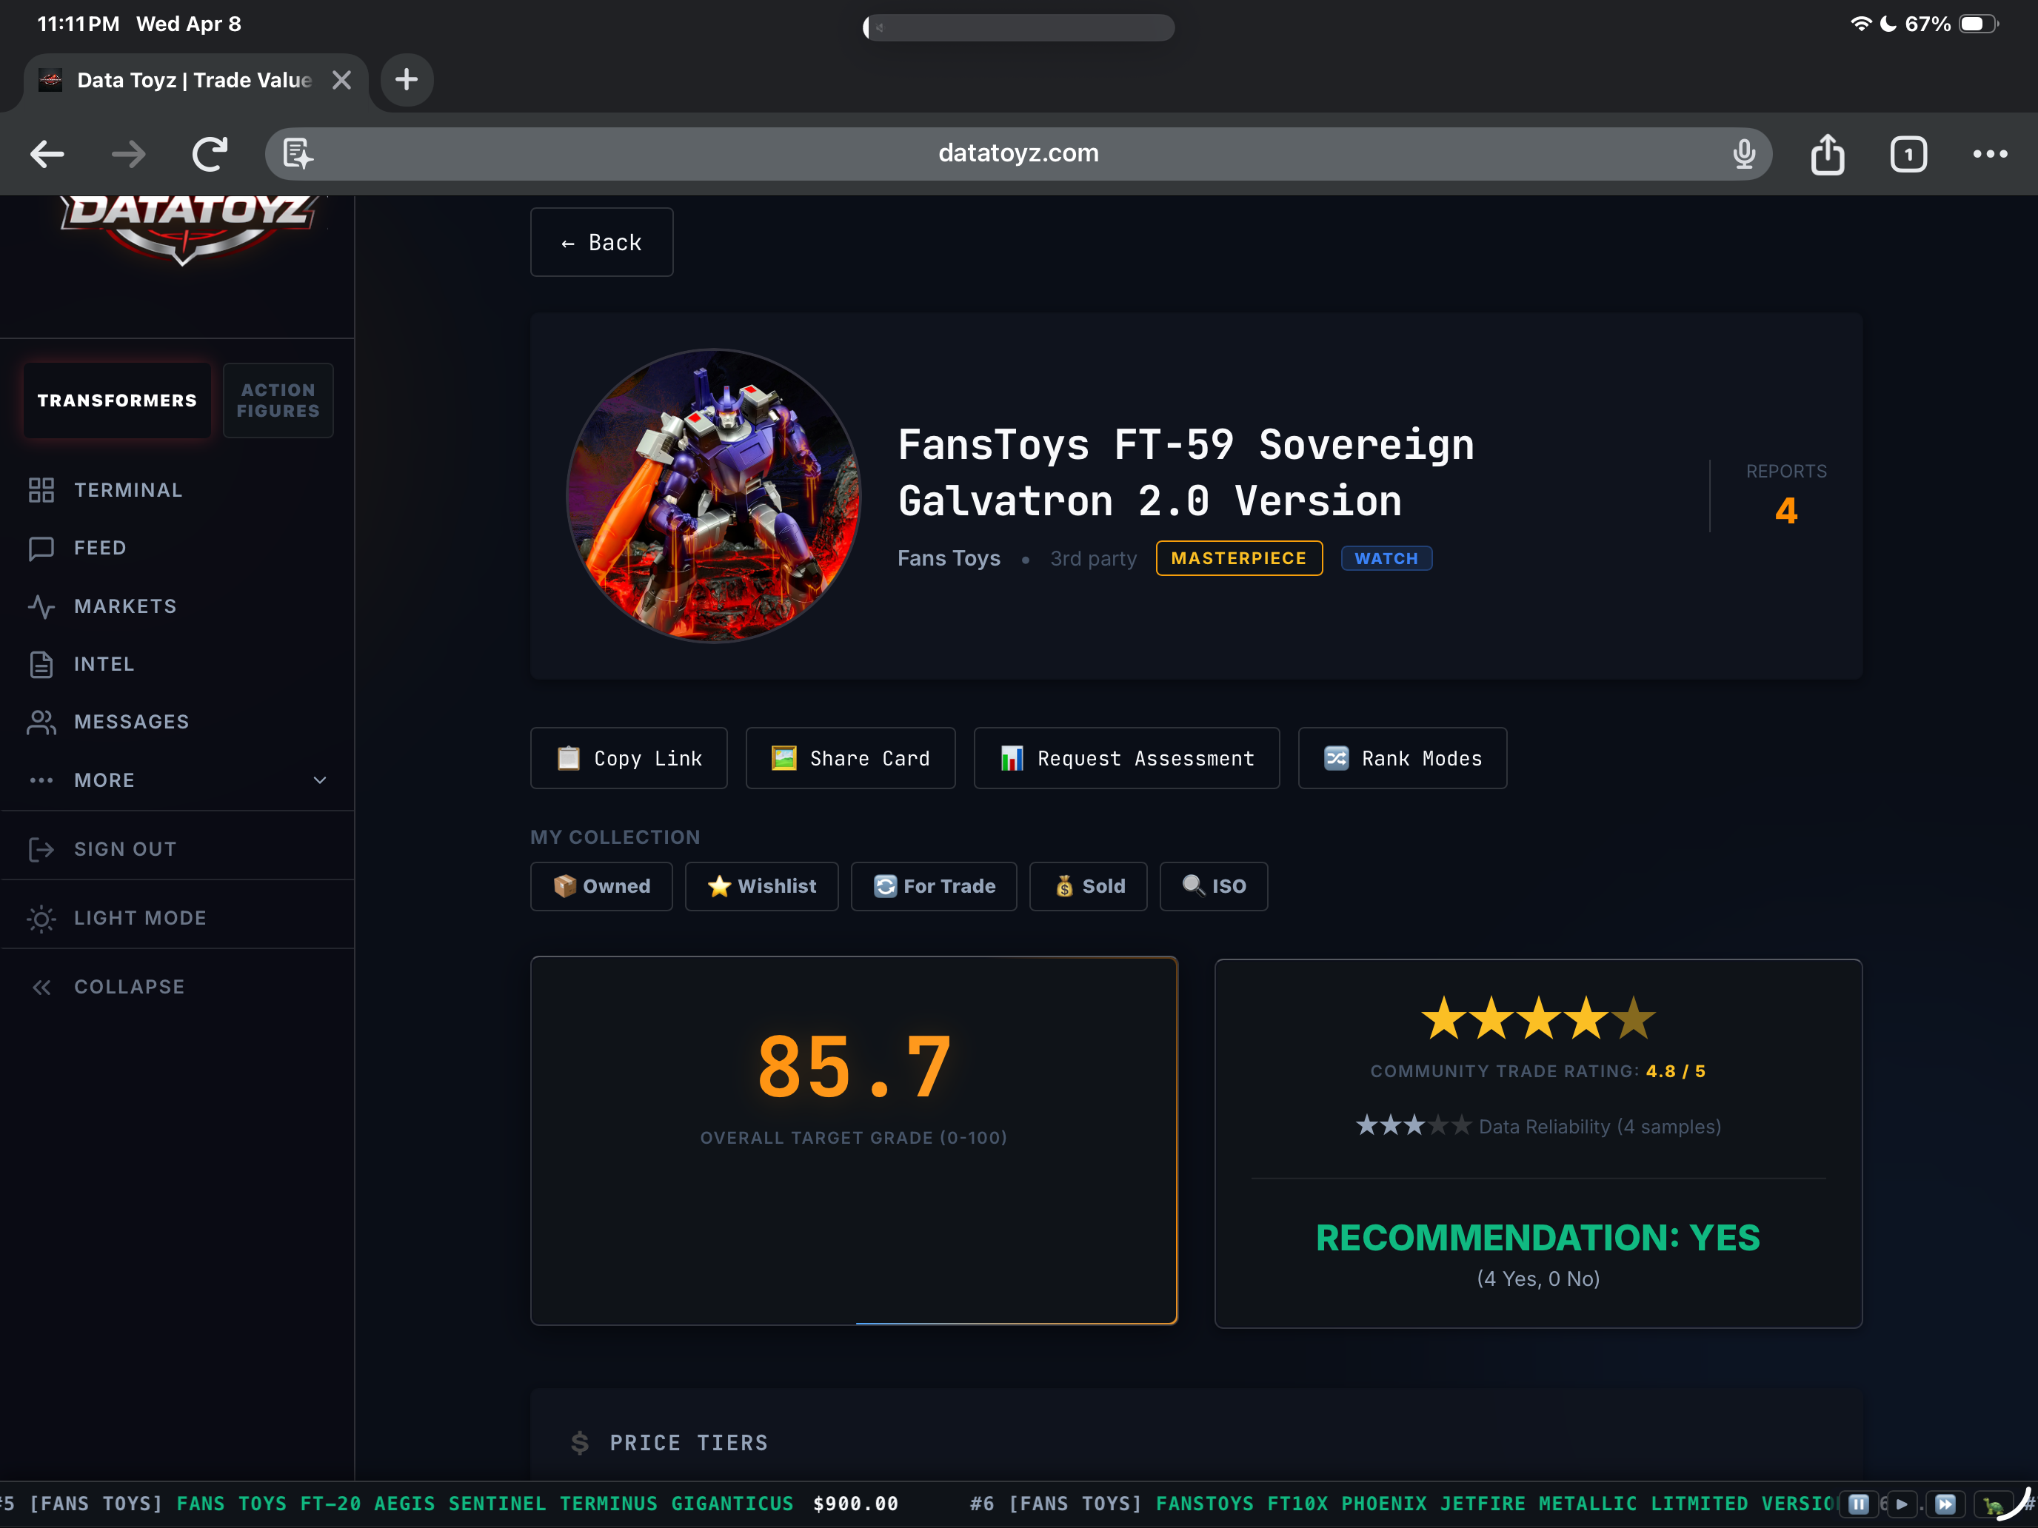Viewport: 2038px width, 1528px height.
Task: Tap the browser share icon
Action: pos(1827,154)
